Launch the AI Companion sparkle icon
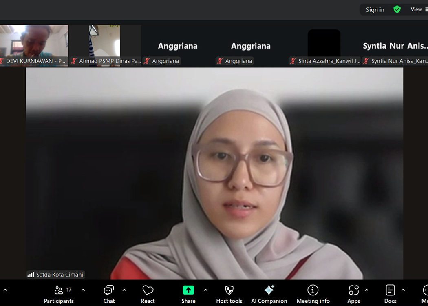428x306 pixels. [x=269, y=290]
